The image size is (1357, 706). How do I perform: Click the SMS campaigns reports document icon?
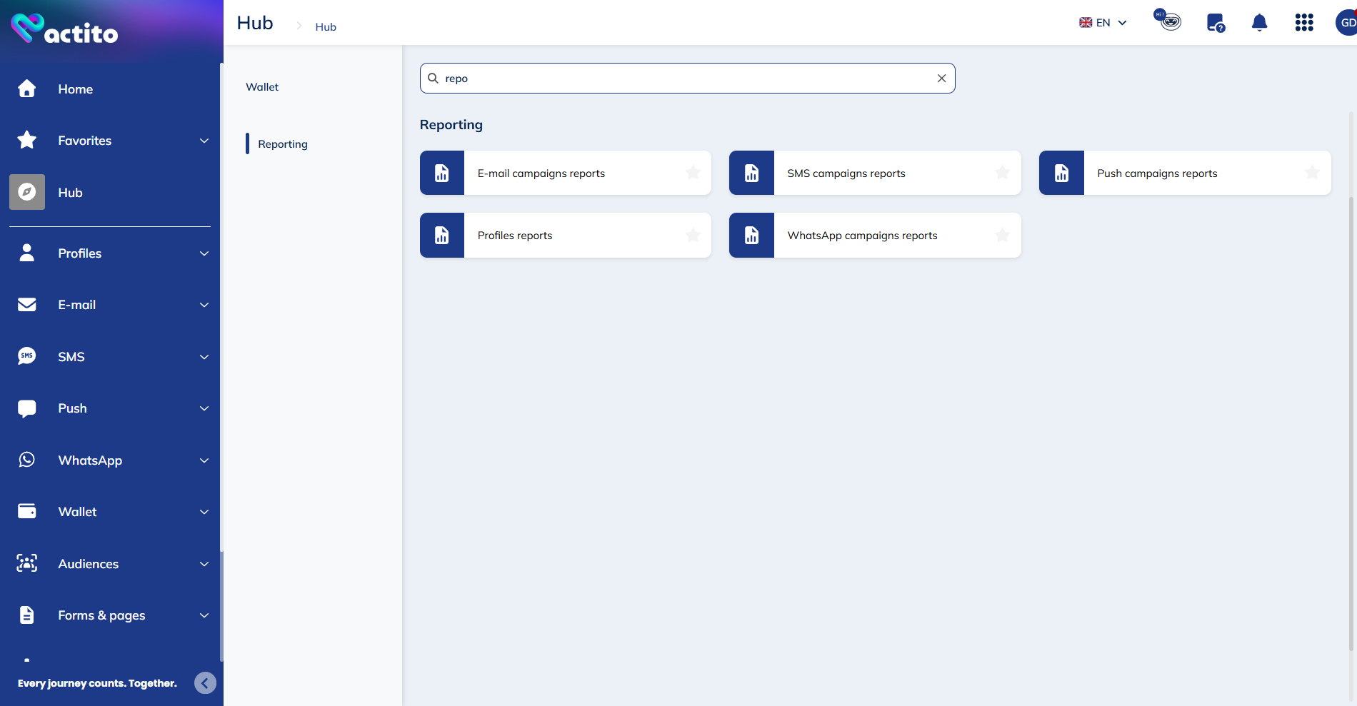751,173
